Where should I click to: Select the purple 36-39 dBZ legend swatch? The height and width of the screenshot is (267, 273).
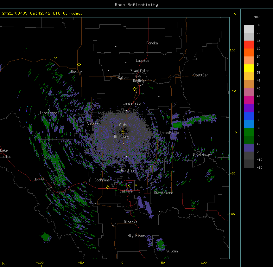[x=249, y=108]
